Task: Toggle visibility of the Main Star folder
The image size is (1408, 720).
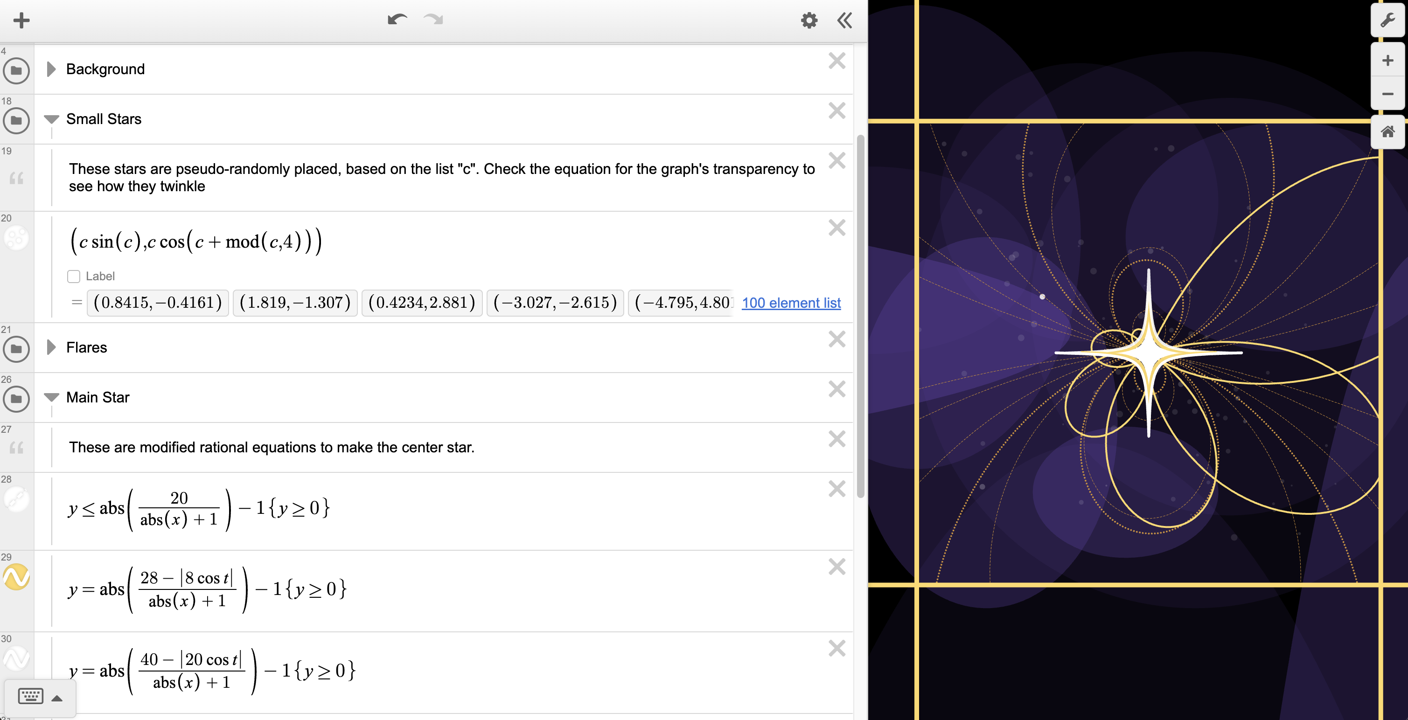Action: coord(16,398)
